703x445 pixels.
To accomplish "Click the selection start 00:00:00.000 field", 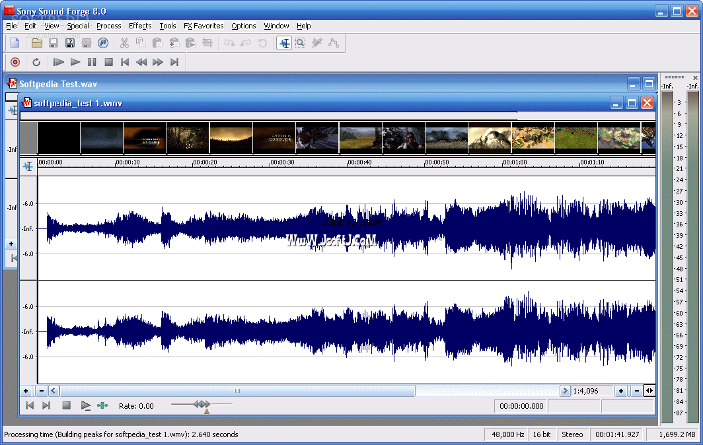I will pyautogui.click(x=521, y=406).
